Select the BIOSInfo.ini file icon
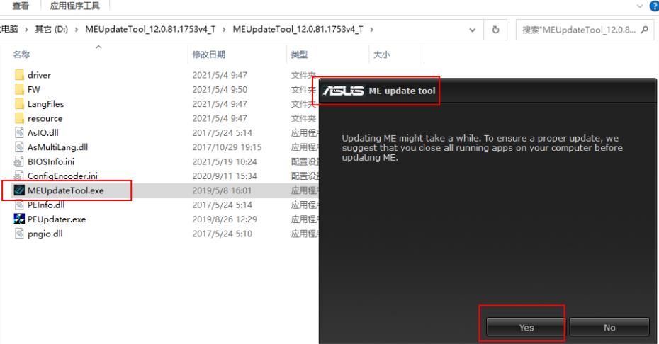This screenshot has width=659, height=344. tap(19, 161)
